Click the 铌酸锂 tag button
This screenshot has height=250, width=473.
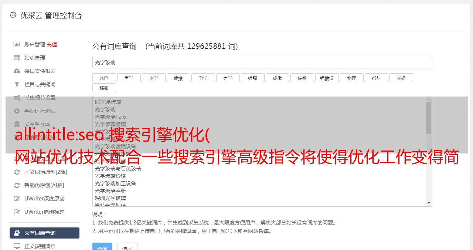327,78
